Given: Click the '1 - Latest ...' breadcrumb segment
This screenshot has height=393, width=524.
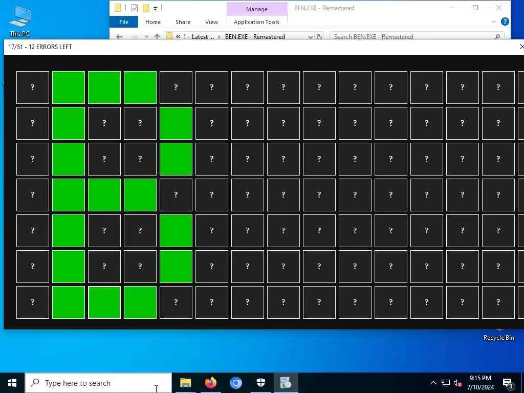Looking at the screenshot, I should 199,36.
